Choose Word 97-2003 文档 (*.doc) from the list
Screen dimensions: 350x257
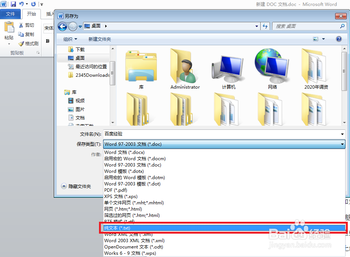224,165
